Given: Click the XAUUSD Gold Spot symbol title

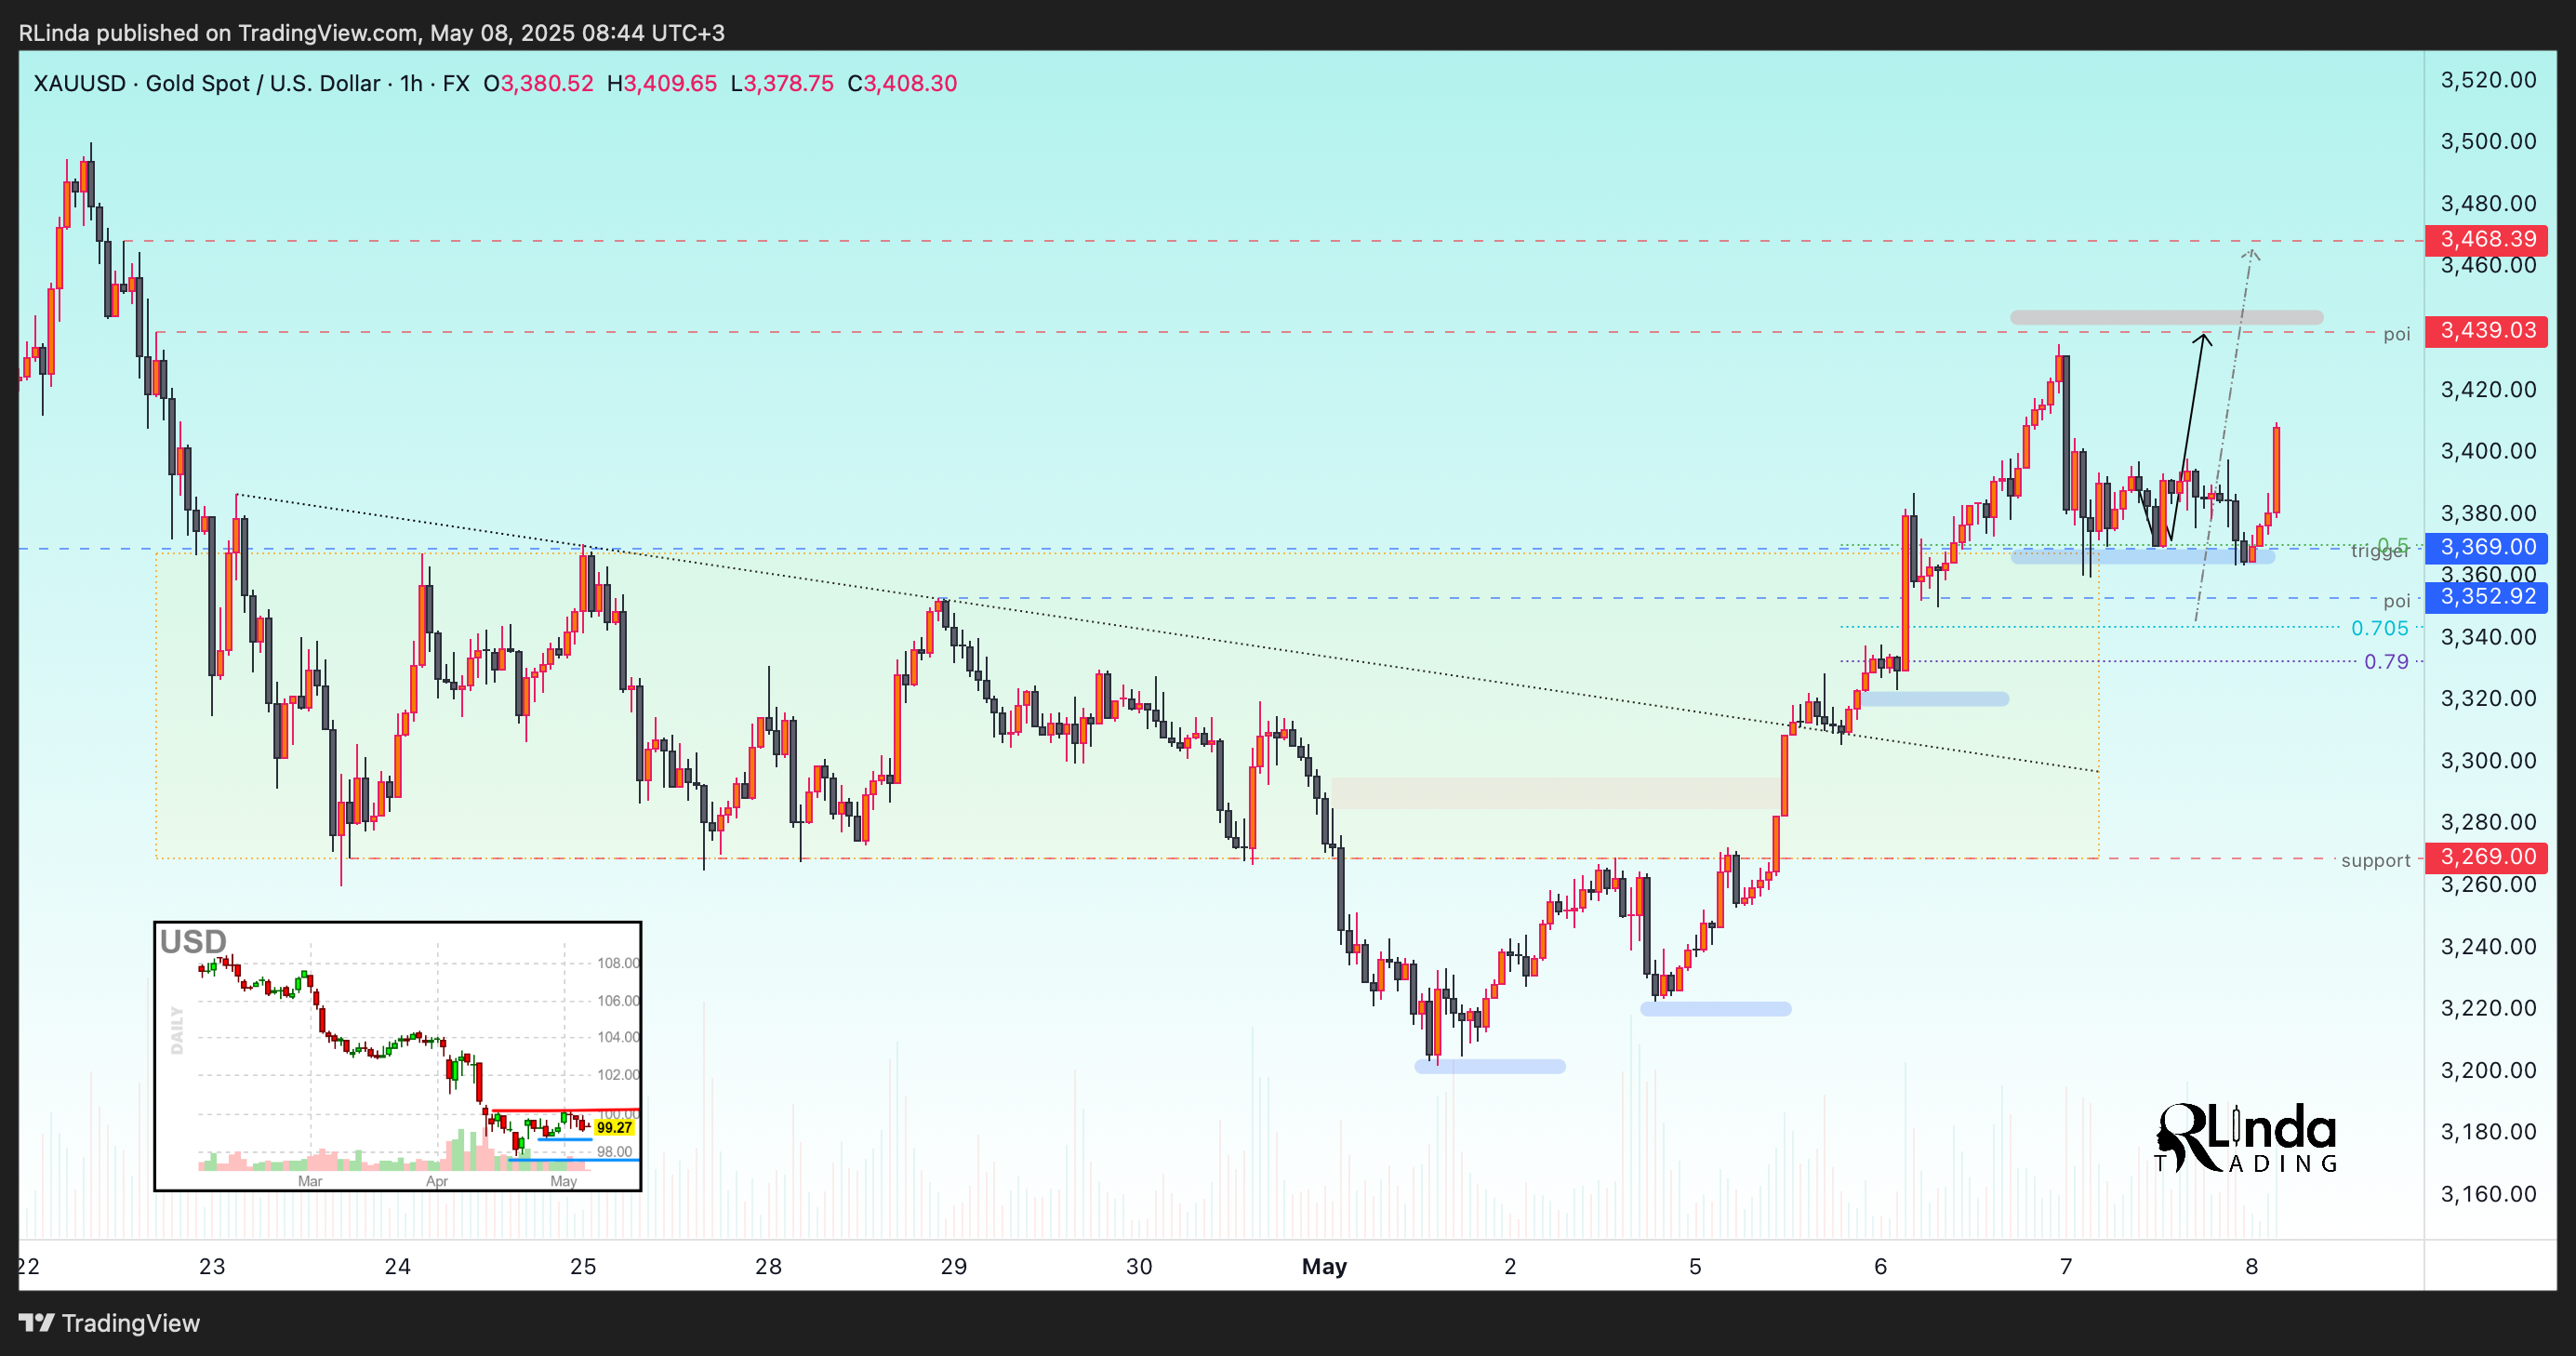Looking at the screenshot, I should click(252, 83).
